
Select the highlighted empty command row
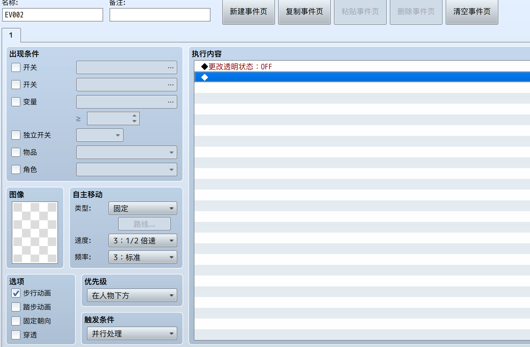tap(362, 77)
